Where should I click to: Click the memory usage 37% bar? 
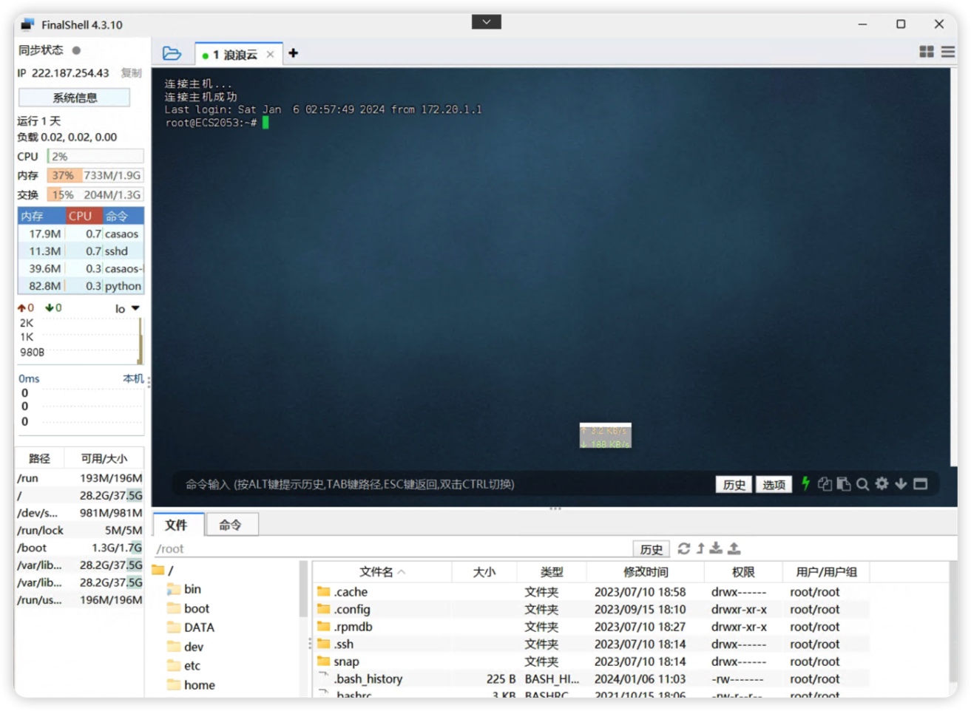[95, 175]
